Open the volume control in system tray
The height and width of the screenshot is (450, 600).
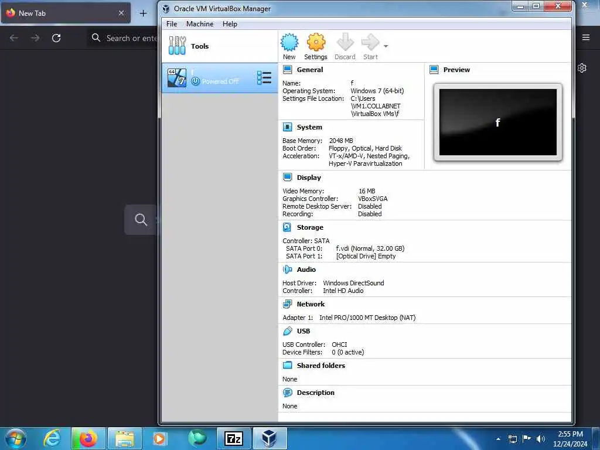[541, 439]
